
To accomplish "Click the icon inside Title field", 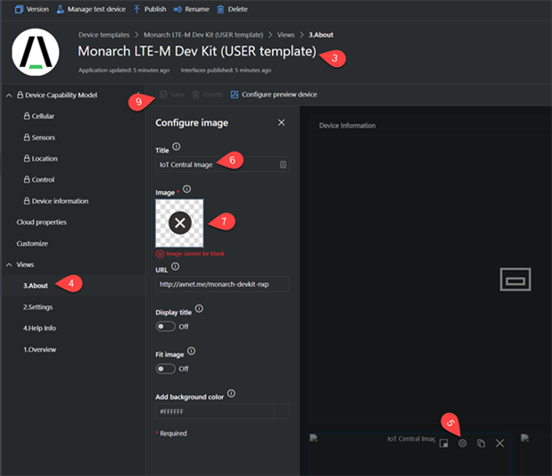I will coord(283,164).
